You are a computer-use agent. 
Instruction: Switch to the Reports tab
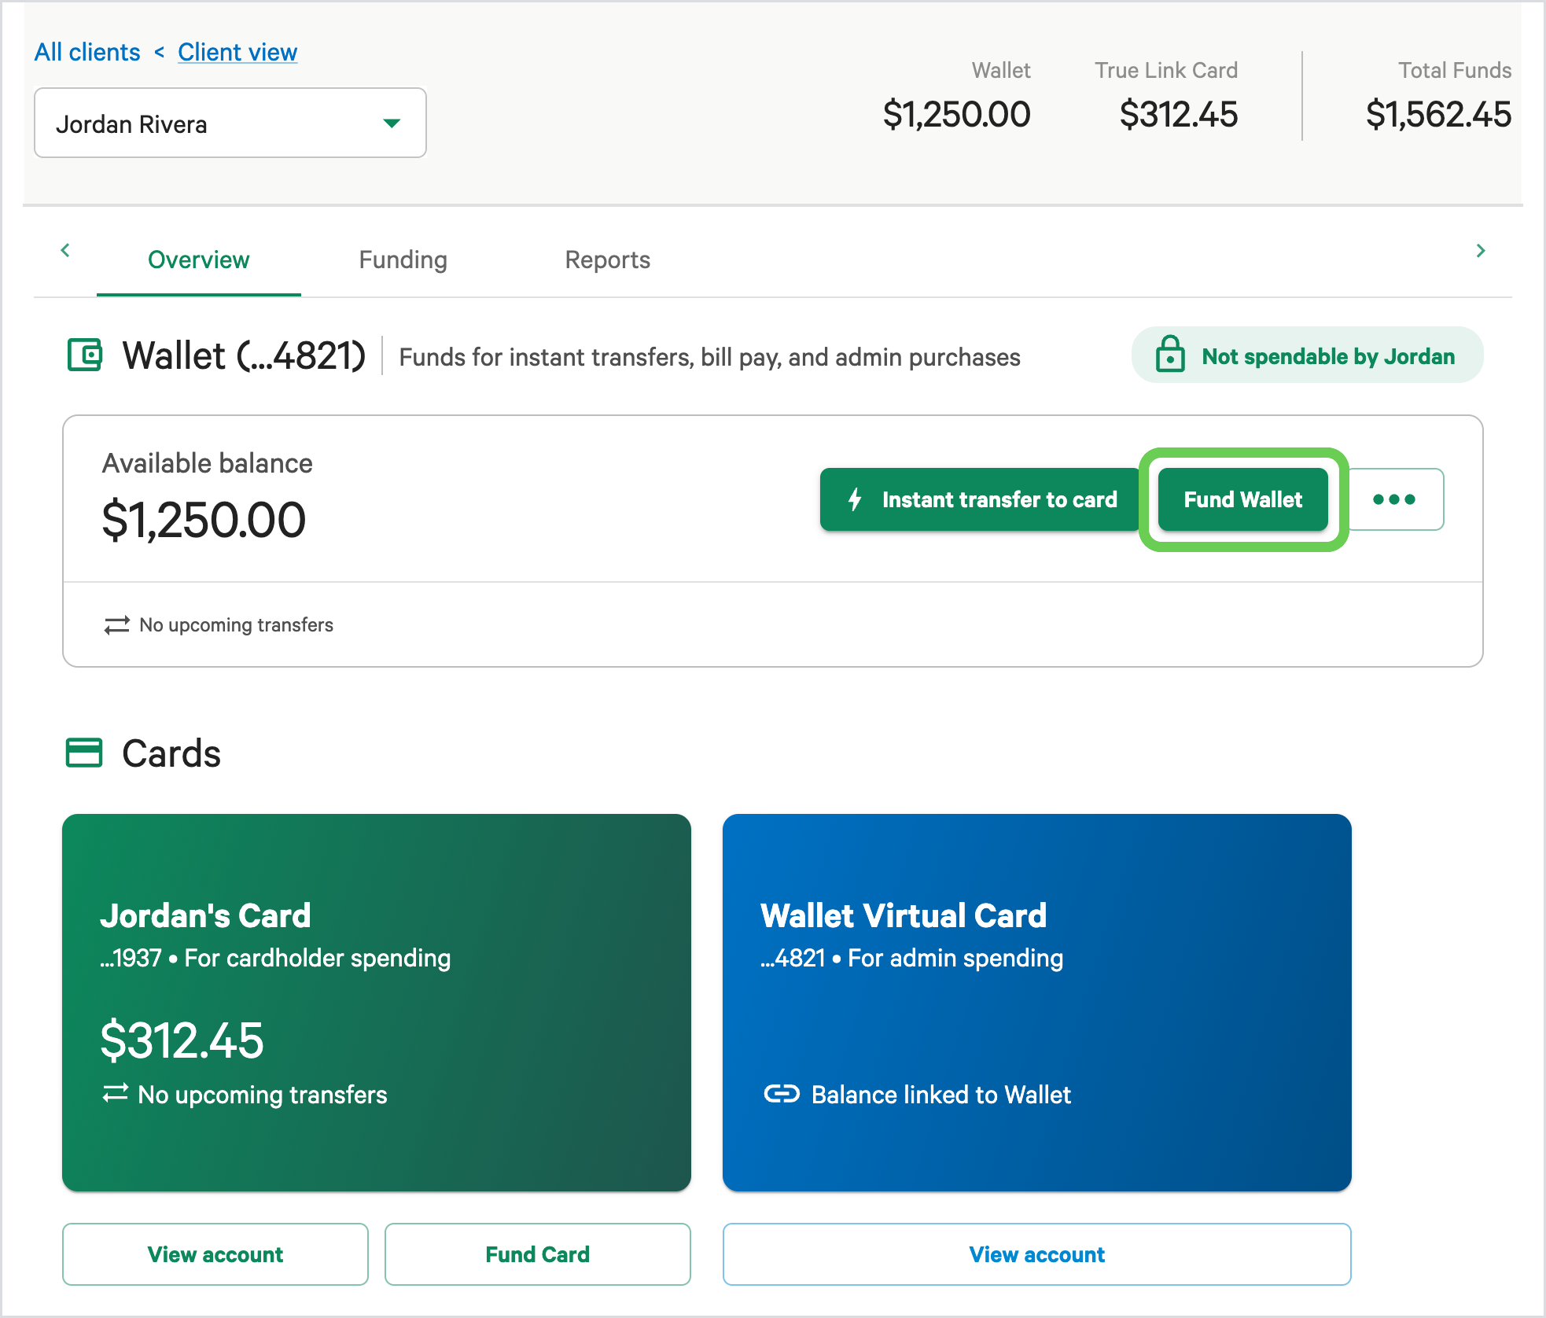pos(608,260)
